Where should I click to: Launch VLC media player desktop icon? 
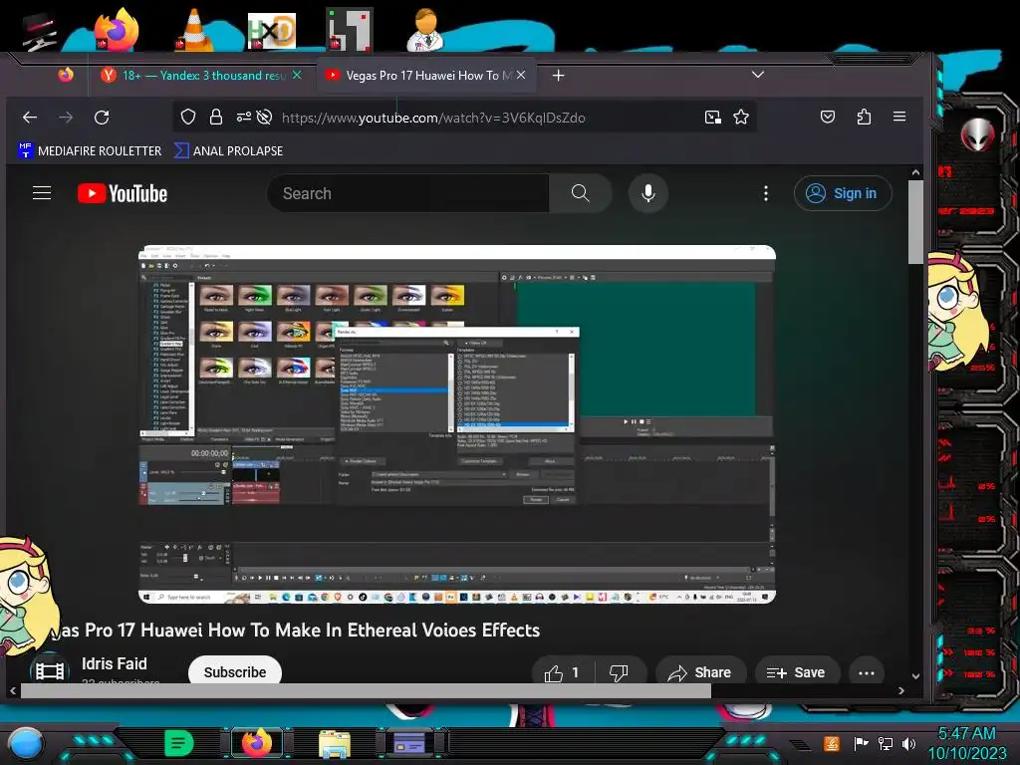point(194,30)
